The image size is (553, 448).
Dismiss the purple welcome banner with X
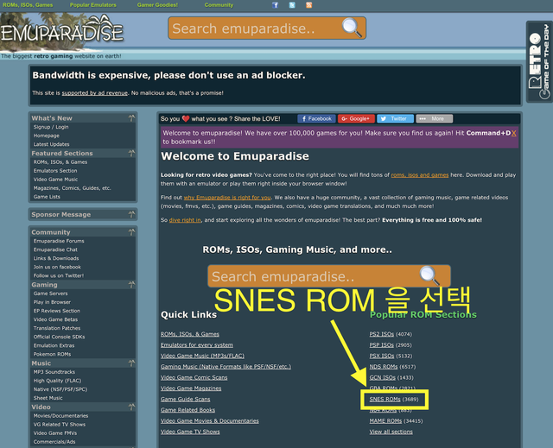pyautogui.click(x=514, y=133)
